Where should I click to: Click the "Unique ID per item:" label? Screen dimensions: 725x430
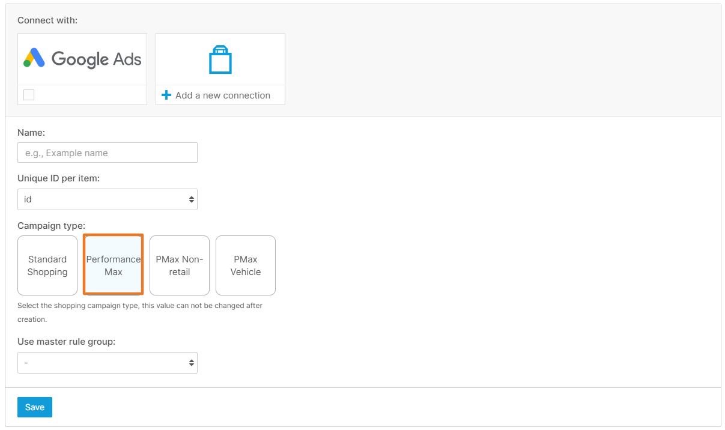pos(58,178)
